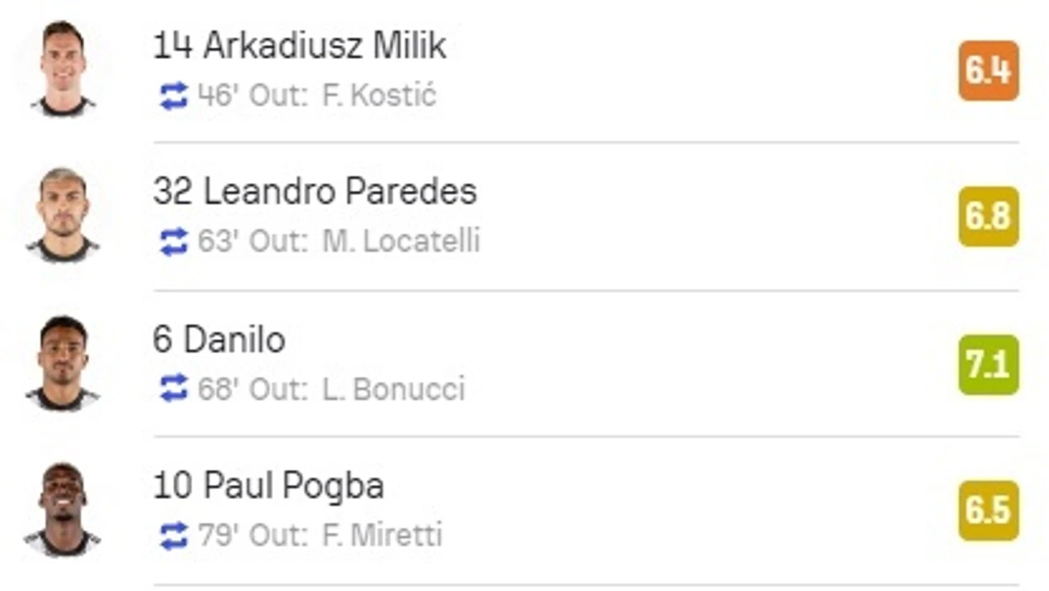Click the F. Kostić substituted-out text
The height and width of the screenshot is (591, 1049).
(379, 96)
